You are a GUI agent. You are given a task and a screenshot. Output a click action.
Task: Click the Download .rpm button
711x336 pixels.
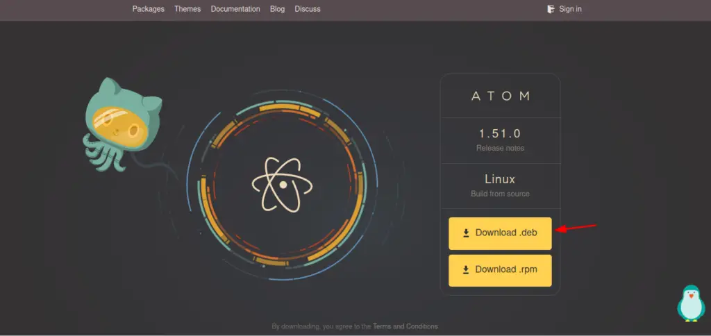click(x=500, y=270)
